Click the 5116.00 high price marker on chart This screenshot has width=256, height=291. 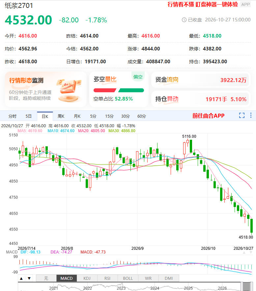(189, 136)
